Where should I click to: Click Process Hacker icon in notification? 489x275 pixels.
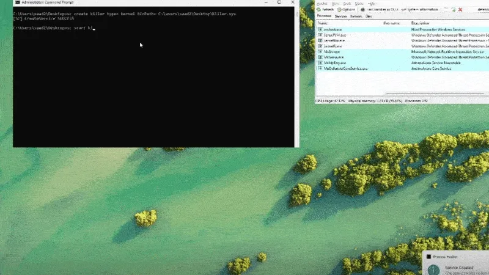pyautogui.click(x=429, y=257)
